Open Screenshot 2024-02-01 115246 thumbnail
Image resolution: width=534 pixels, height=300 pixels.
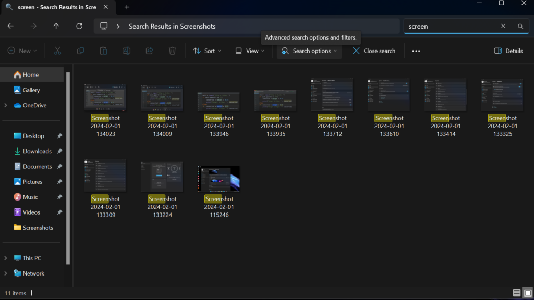pyautogui.click(x=218, y=176)
